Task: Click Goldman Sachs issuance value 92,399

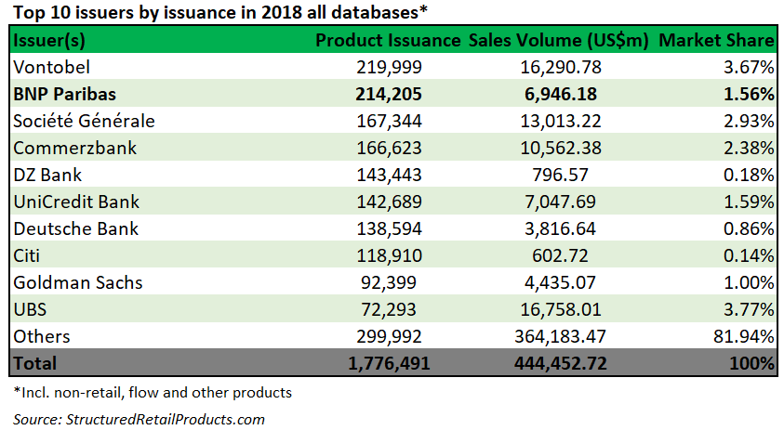Action: pyautogui.click(x=389, y=283)
